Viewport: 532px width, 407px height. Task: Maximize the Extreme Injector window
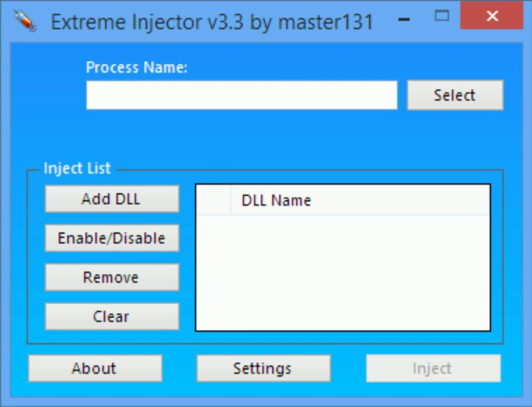[x=442, y=16]
